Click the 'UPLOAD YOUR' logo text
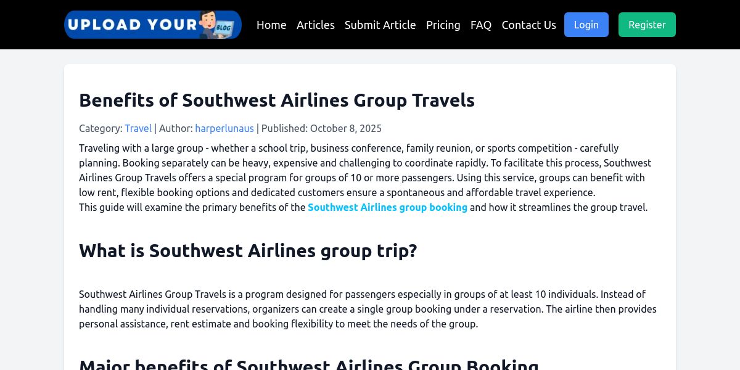 pyautogui.click(x=132, y=25)
